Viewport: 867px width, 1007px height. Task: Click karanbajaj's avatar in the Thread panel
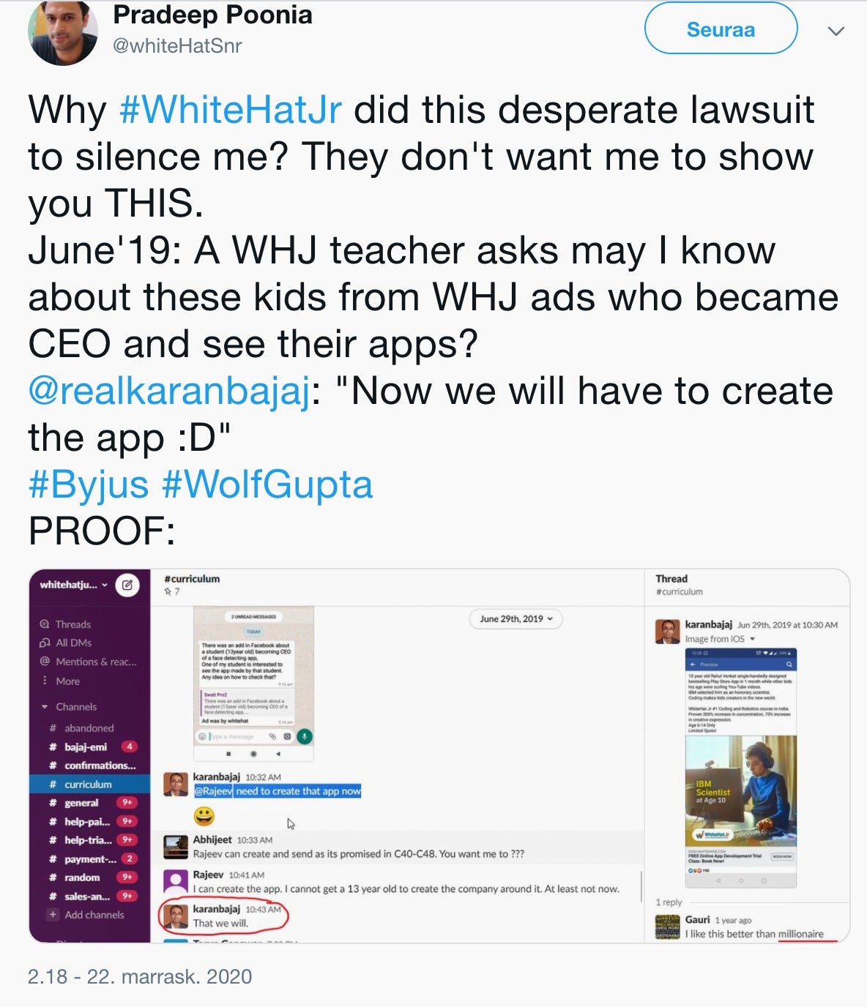click(667, 631)
